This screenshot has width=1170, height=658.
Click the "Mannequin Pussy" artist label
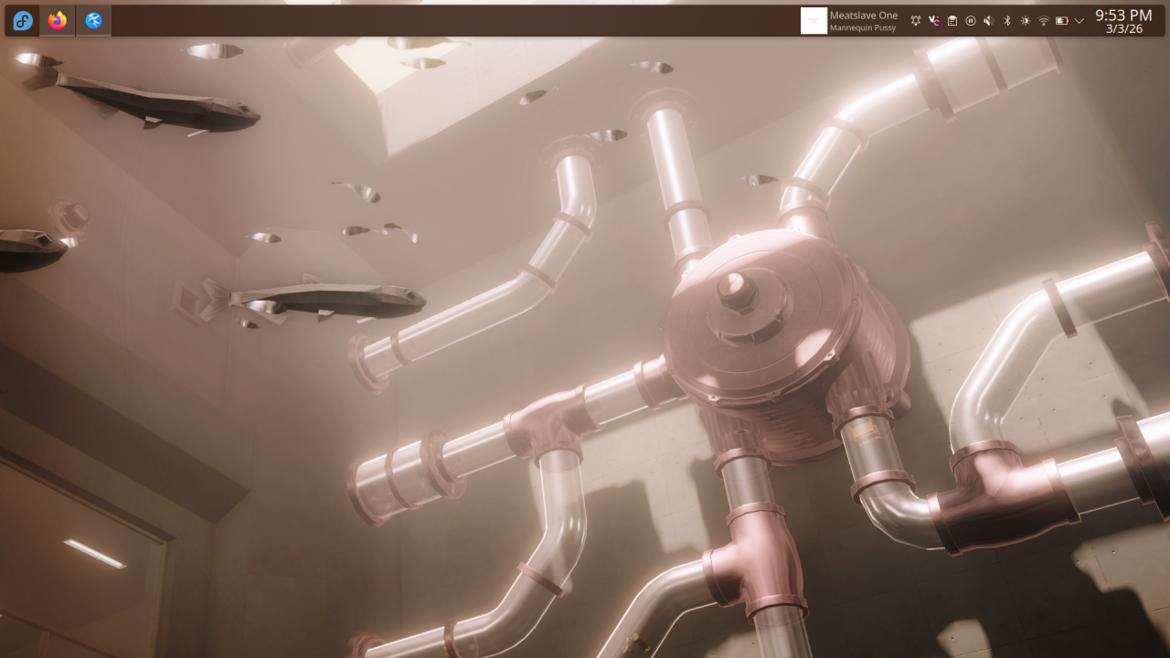coord(862,28)
